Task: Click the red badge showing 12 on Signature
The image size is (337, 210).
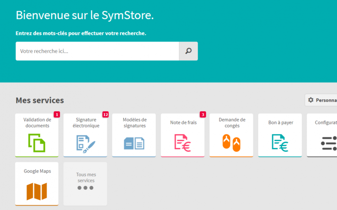Action: 106,115
